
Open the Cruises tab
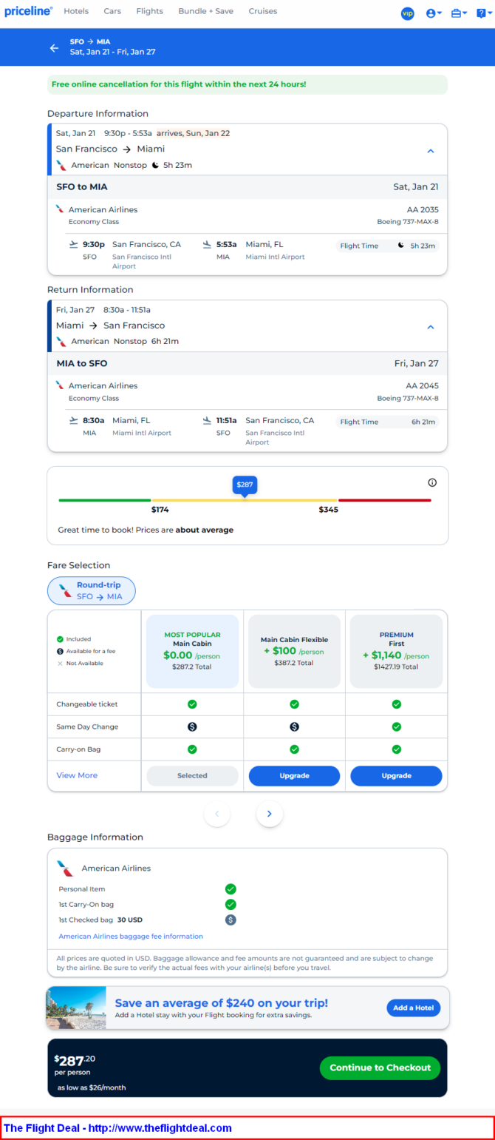click(263, 11)
